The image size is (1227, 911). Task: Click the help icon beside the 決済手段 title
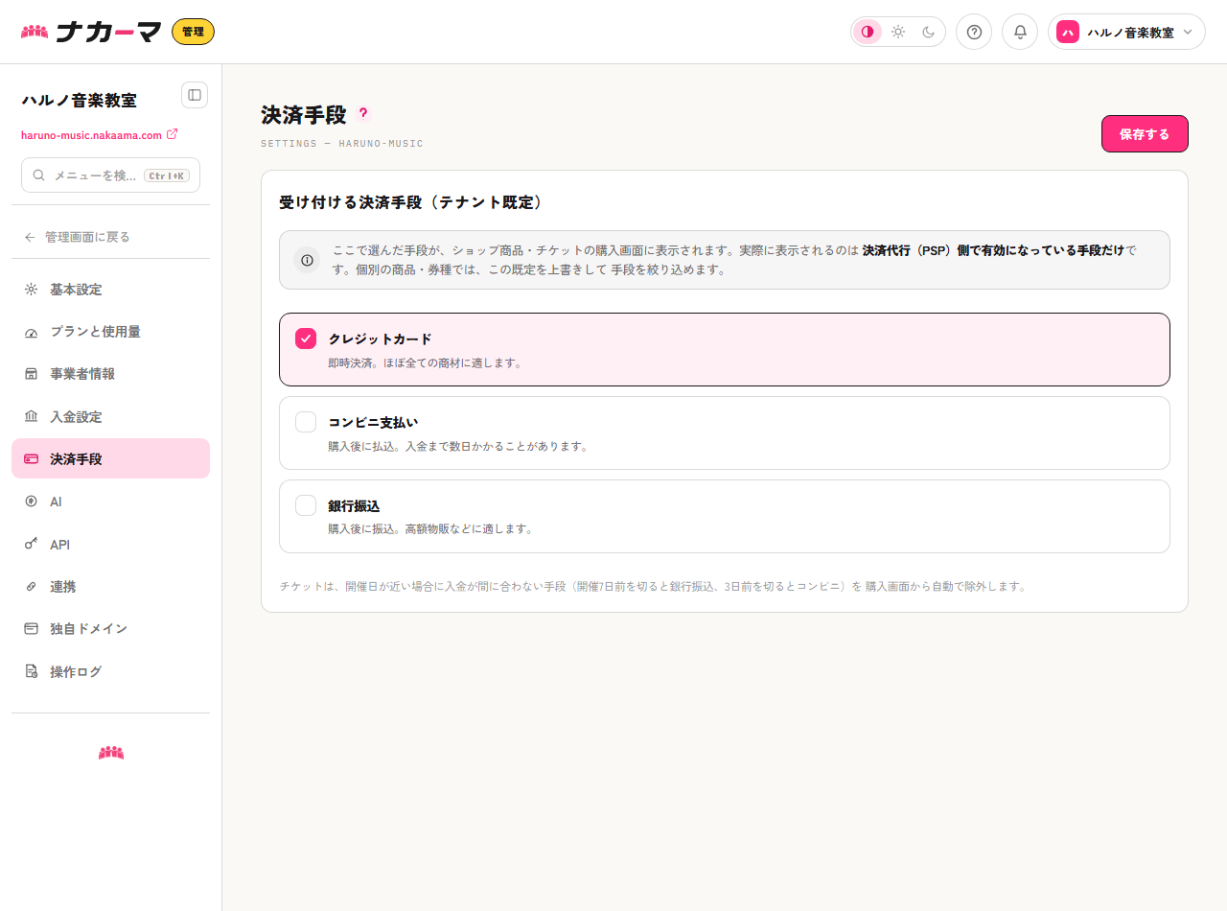[362, 113]
